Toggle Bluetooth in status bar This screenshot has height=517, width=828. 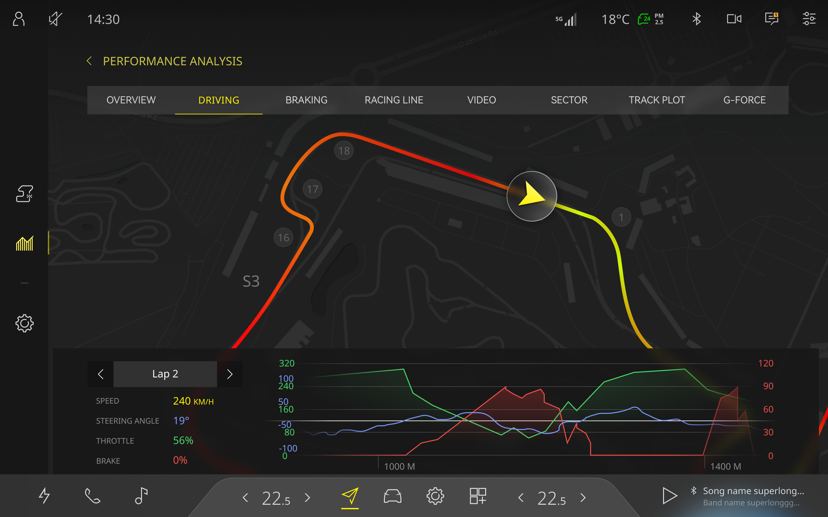[x=696, y=19]
